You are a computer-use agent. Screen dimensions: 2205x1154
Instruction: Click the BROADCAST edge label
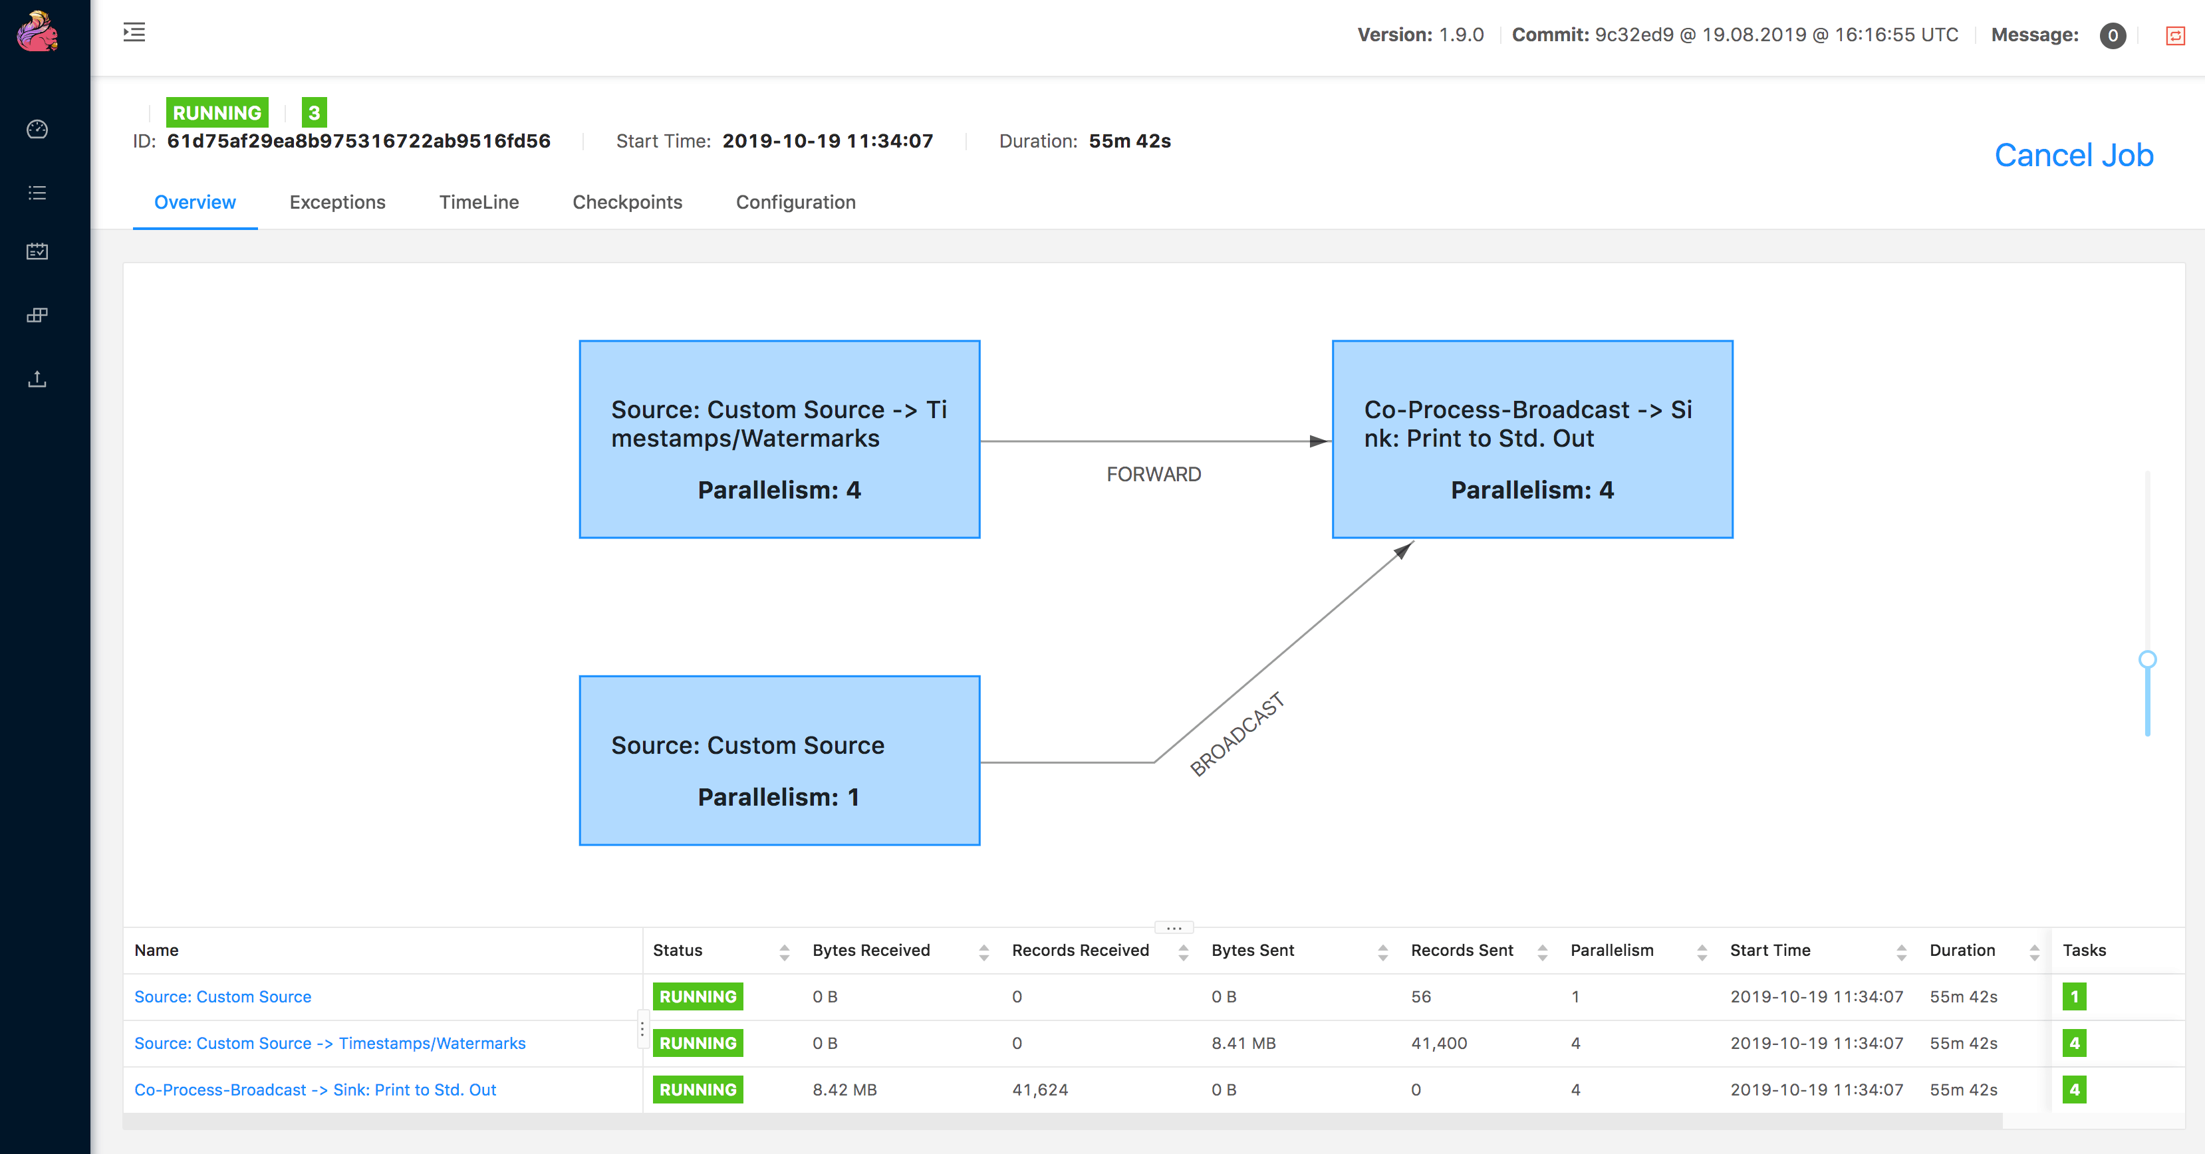pos(1237,734)
